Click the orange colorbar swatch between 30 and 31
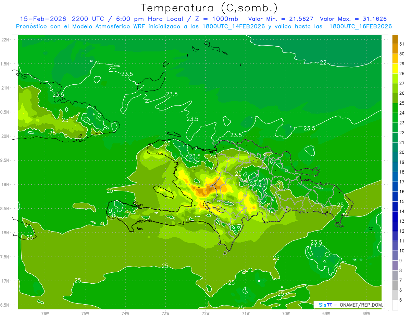This screenshot has width=411, height=318. pyautogui.click(x=395, y=49)
